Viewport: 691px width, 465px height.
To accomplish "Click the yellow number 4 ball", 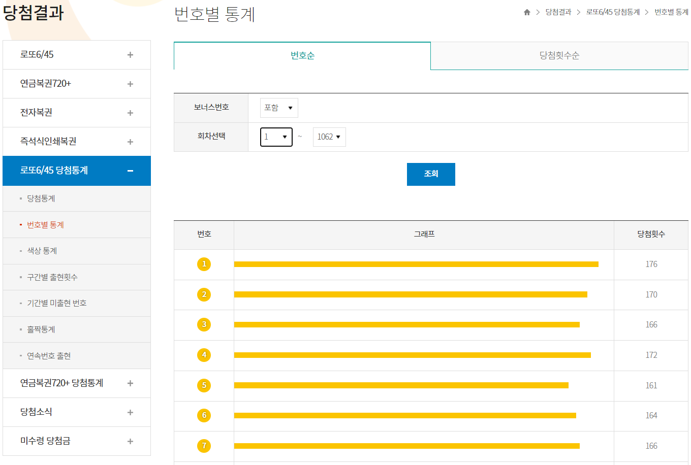I will click(x=204, y=355).
